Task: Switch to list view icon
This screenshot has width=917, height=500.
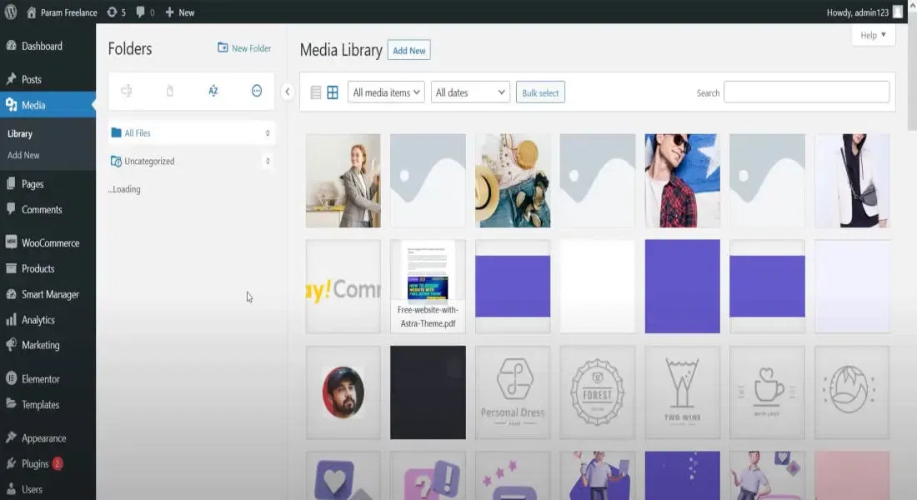Action: click(x=316, y=92)
